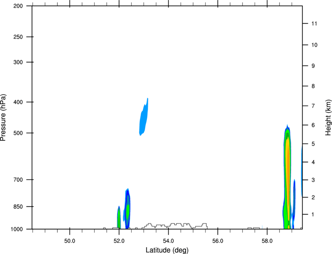332x254 pixels.
Task: Click the 54.0 latitude tick label
Action: click(x=168, y=241)
